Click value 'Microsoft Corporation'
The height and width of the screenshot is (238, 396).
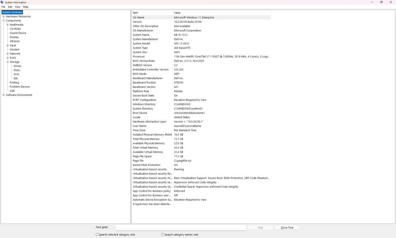pos(187,30)
